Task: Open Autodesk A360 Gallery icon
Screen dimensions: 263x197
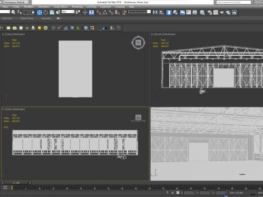Action: point(235,12)
